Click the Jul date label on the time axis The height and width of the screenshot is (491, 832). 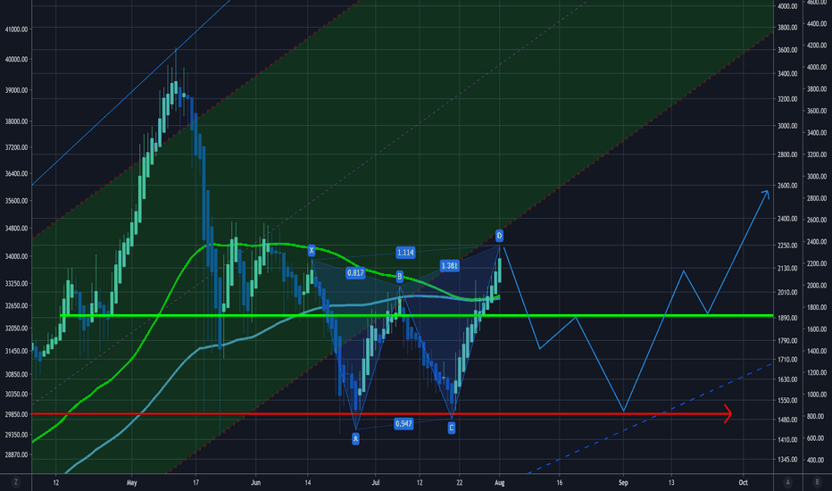point(376,482)
